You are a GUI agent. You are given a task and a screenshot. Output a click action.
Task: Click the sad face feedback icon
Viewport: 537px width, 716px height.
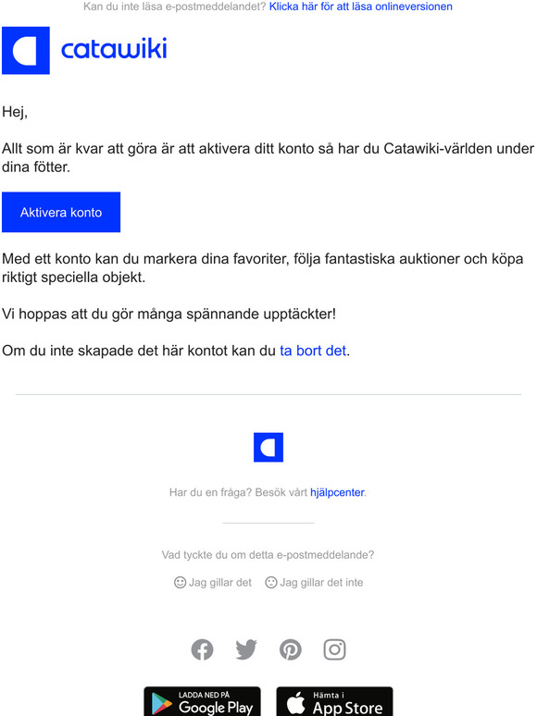(x=271, y=582)
